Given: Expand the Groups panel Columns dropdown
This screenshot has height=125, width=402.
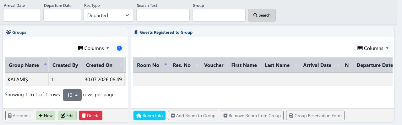Looking at the screenshot, I should [x=94, y=48].
